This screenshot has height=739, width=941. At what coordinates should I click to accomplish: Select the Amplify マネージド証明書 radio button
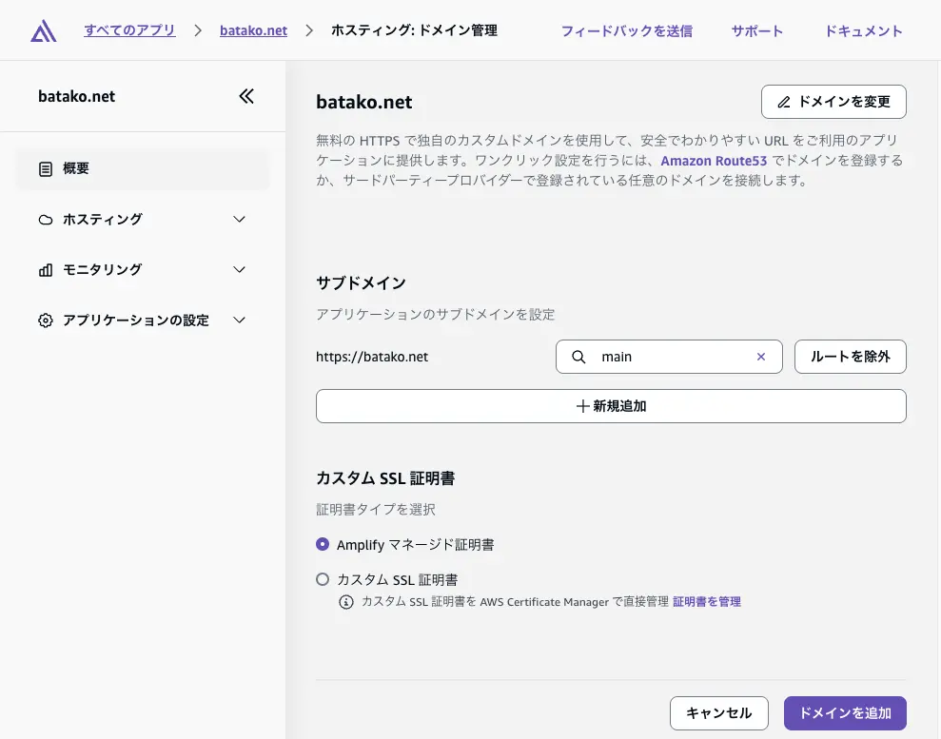(323, 544)
